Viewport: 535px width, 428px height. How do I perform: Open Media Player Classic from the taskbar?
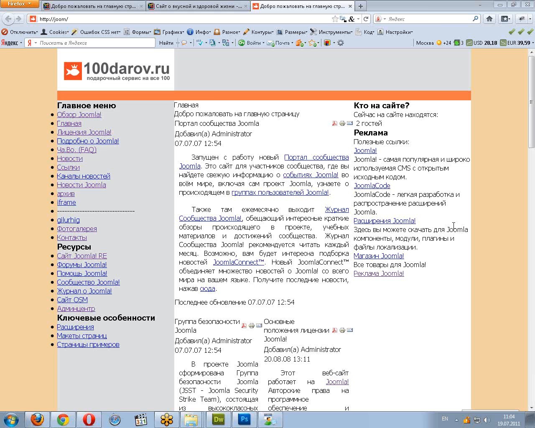click(x=141, y=419)
